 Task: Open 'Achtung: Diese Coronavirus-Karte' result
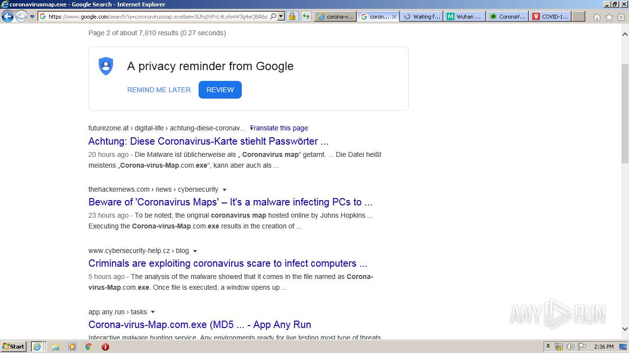click(208, 141)
